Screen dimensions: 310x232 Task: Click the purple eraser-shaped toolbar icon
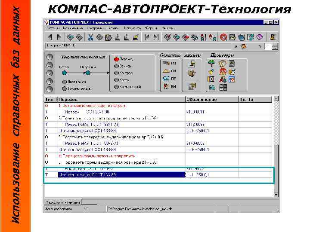260,37
